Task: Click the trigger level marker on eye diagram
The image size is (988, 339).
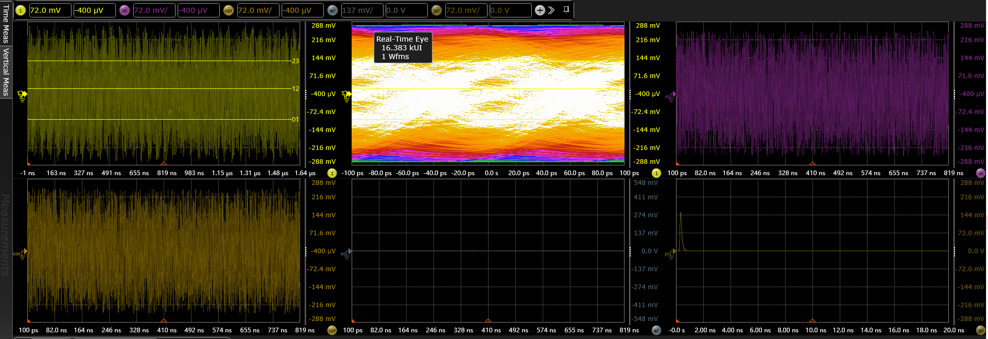Action: tap(346, 95)
